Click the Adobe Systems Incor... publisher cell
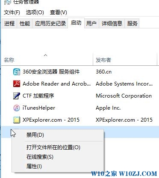Screen dimensions: 159x178 point(124,84)
